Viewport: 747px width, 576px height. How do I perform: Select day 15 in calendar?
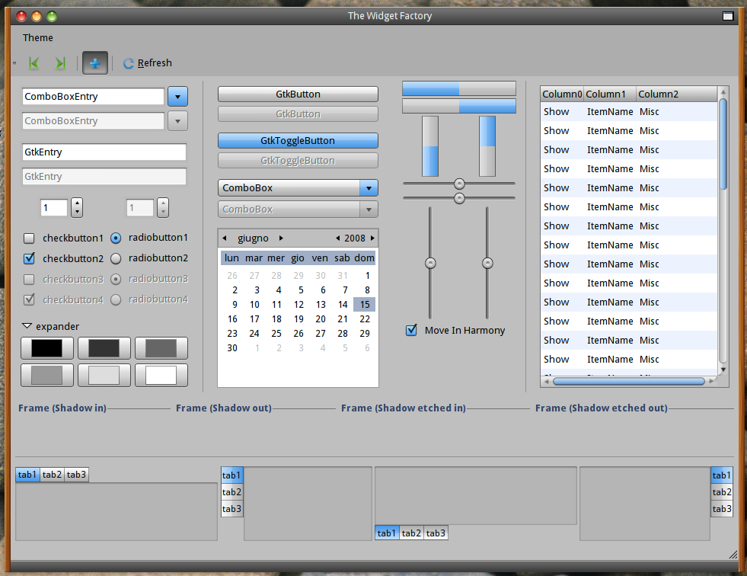click(365, 304)
